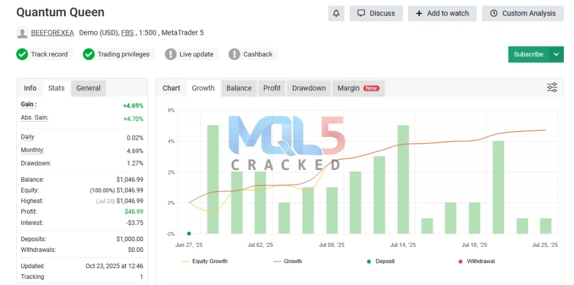Click the Add to watch button

point(442,13)
